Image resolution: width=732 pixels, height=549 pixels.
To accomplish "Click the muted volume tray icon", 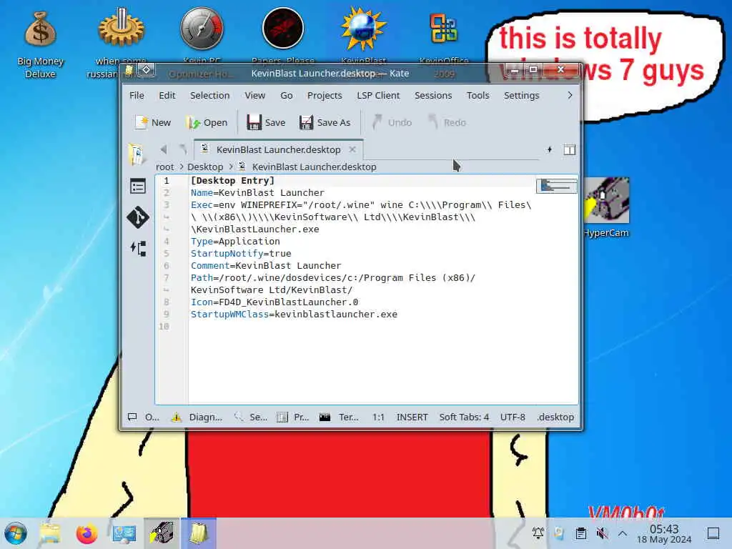I will [602, 533].
